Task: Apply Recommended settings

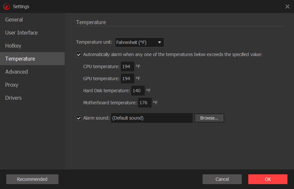Action: 32,179
